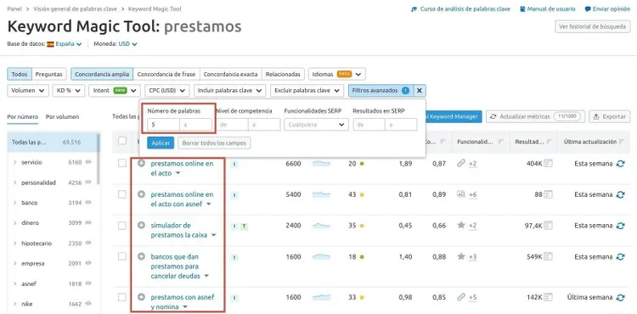Sort by Resultados column sort icon
Screen dimensions: 637x314
pyautogui.click(x=549, y=142)
